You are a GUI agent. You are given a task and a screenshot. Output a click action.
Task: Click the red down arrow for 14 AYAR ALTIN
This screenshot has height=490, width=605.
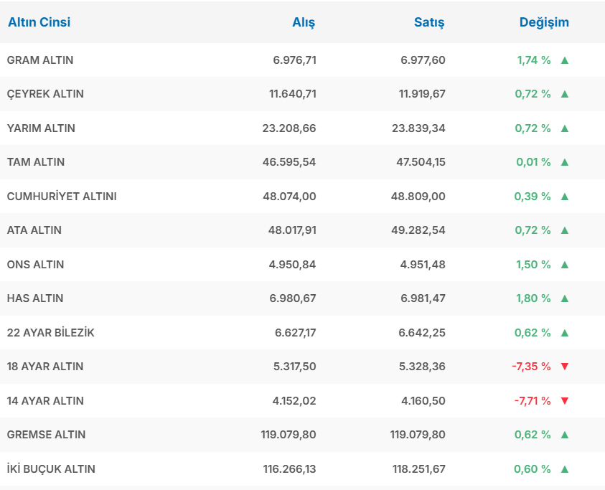564,401
